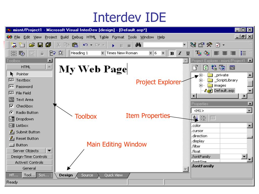Toggle Bold formatting

172,53
